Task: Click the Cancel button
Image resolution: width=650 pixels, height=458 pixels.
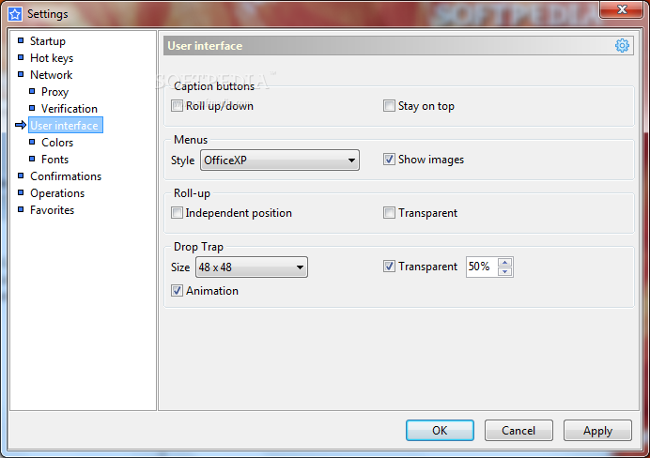Action: pyautogui.click(x=518, y=431)
